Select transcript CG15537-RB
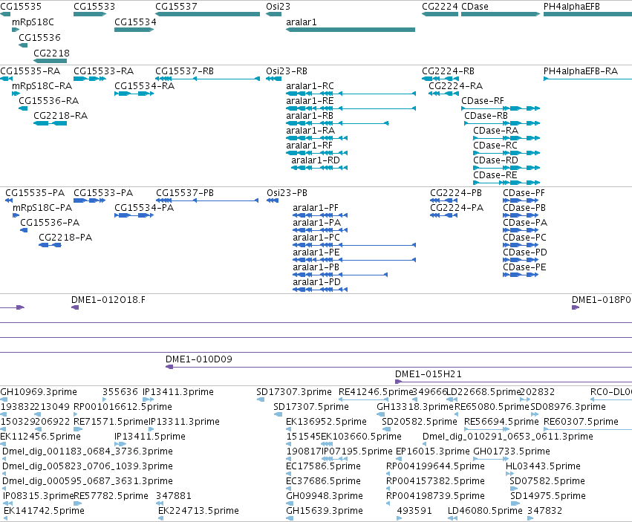The image size is (632, 522). pyautogui.click(x=208, y=79)
